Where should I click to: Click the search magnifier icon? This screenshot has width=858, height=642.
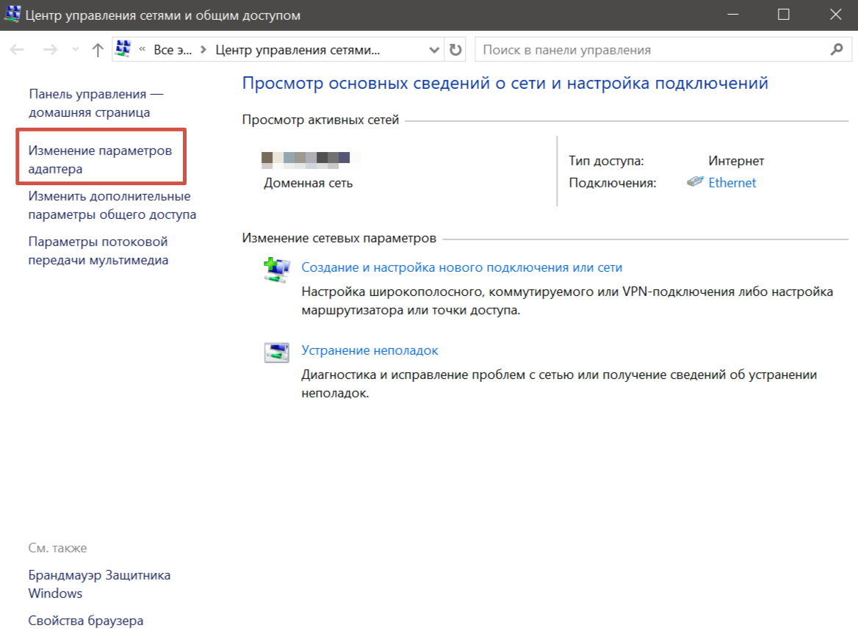coord(836,50)
